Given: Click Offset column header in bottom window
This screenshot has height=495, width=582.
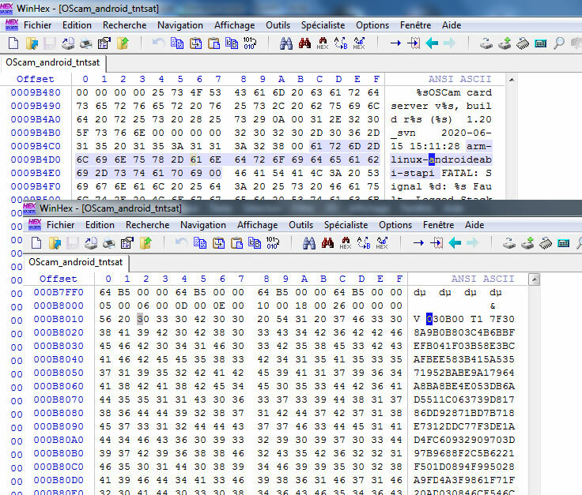Looking at the screenshot, I should pyautogui.click(x=59, y=279).
